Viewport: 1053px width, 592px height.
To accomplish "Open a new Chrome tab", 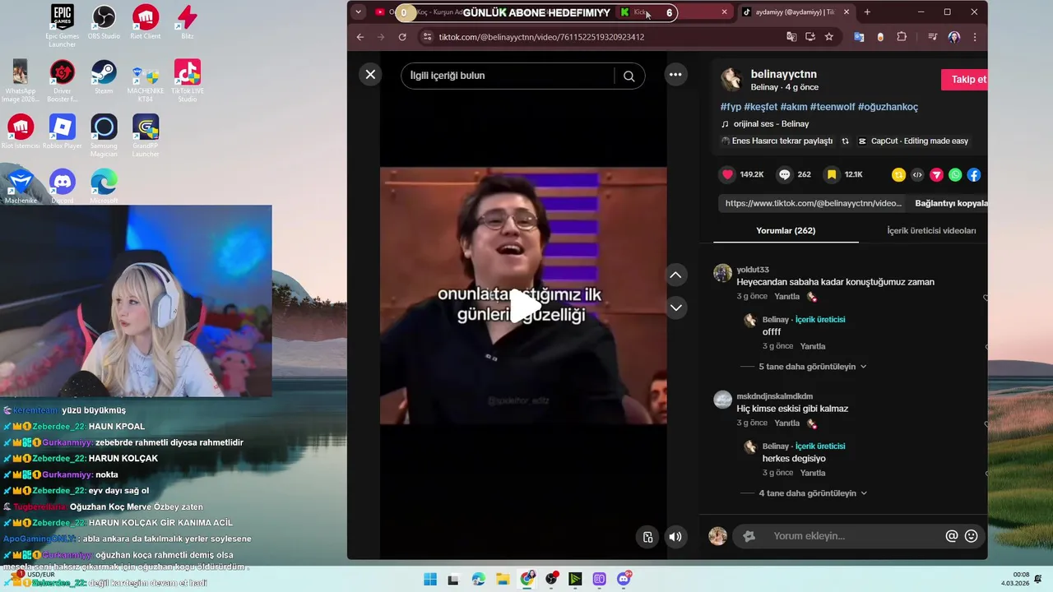I will (867, 12).
